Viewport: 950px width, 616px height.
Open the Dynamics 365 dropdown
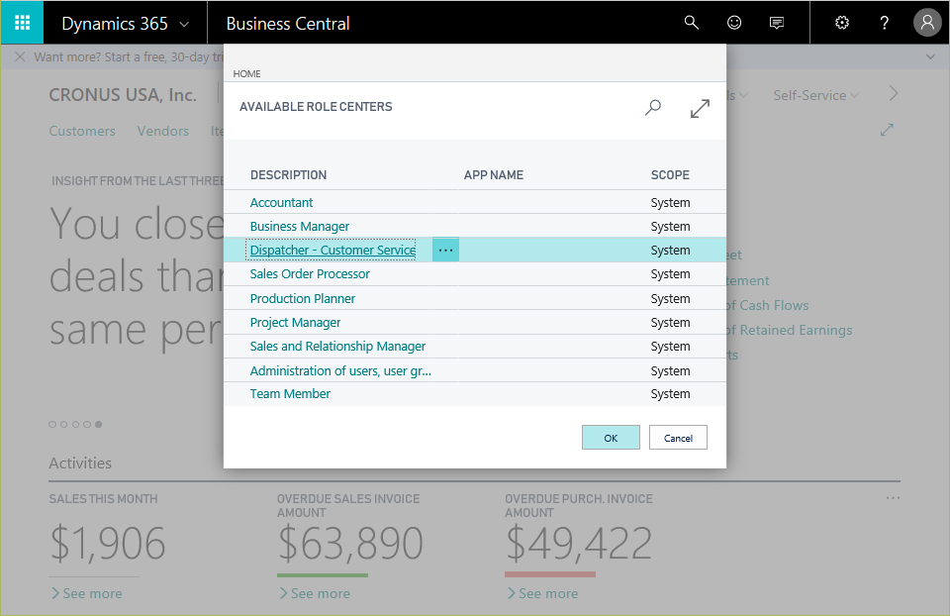126,24
